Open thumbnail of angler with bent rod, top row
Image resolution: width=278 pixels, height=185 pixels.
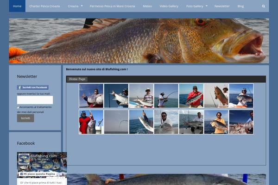pyautogui.click(x=166, y=96)
